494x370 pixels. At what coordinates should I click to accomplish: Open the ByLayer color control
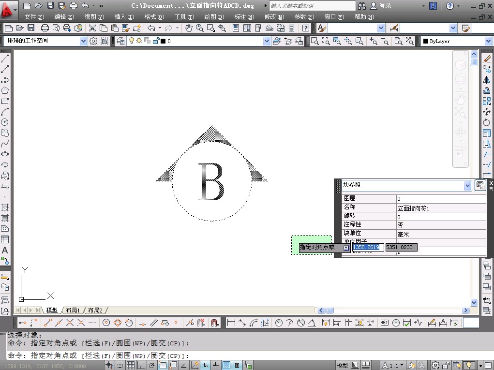pyautogui.click(x=488, y=41)
